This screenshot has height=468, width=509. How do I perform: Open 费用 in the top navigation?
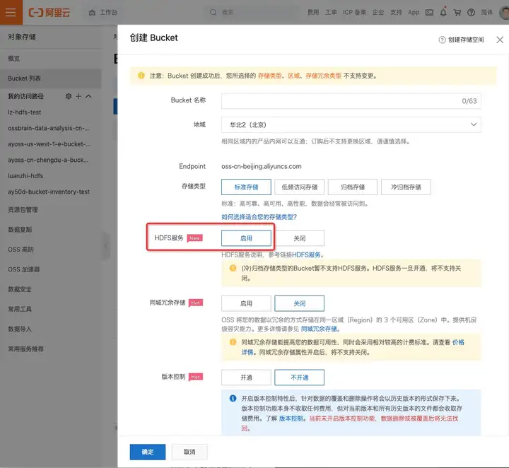[313, 12]
